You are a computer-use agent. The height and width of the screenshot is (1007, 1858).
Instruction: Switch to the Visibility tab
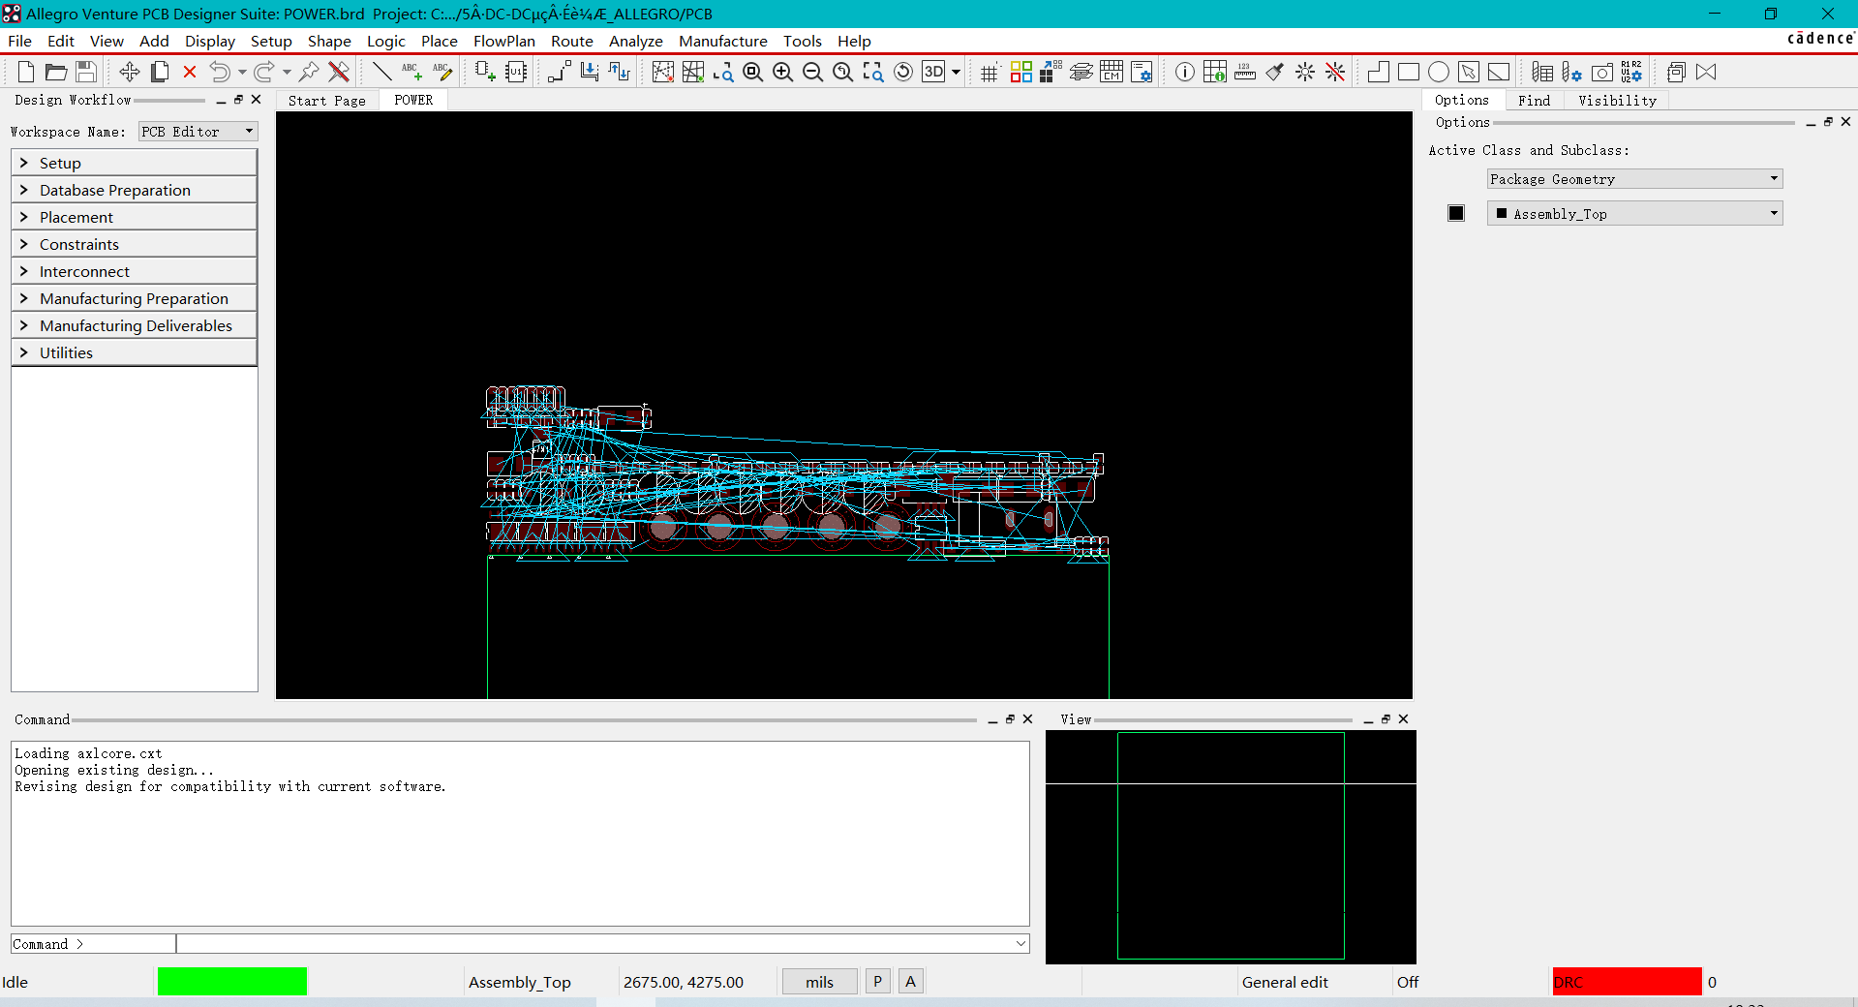pos(1617,101)
